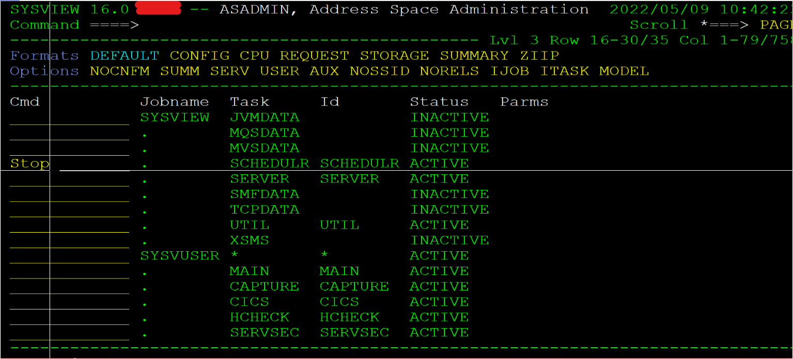
Task: Click the Status column header
Action: point(439,102)
